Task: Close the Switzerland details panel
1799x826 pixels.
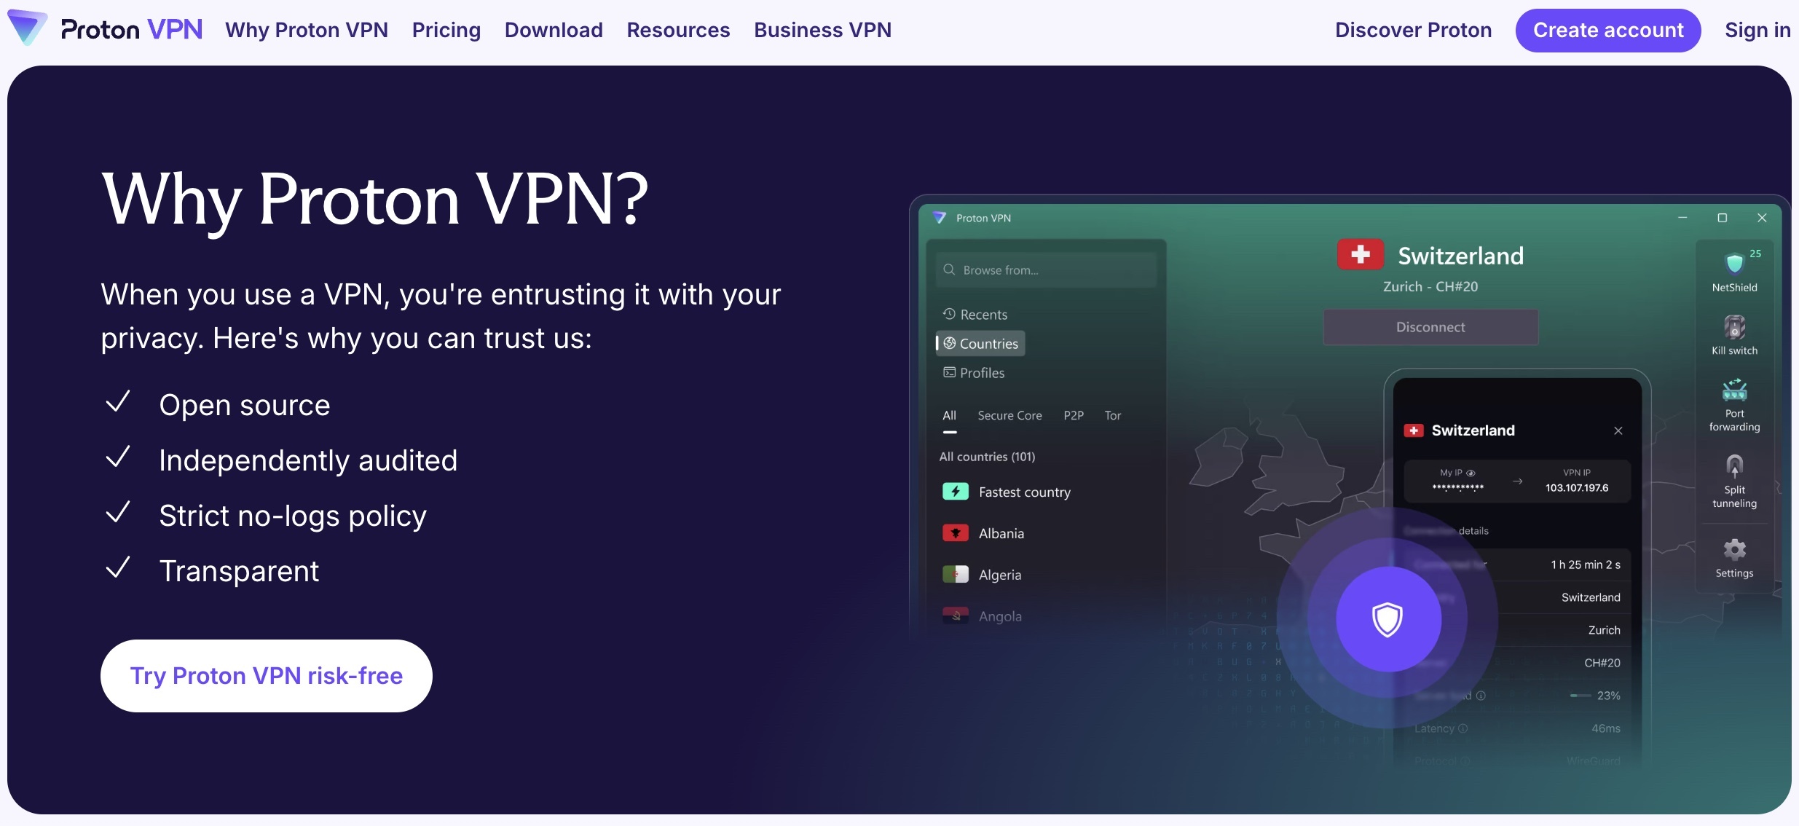Action: coord(1618,430)
